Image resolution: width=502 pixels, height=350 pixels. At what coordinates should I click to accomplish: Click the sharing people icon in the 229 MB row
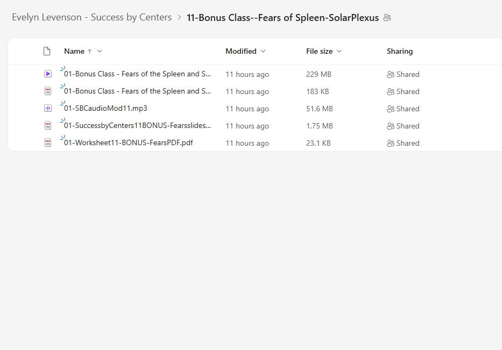point(390,75)
